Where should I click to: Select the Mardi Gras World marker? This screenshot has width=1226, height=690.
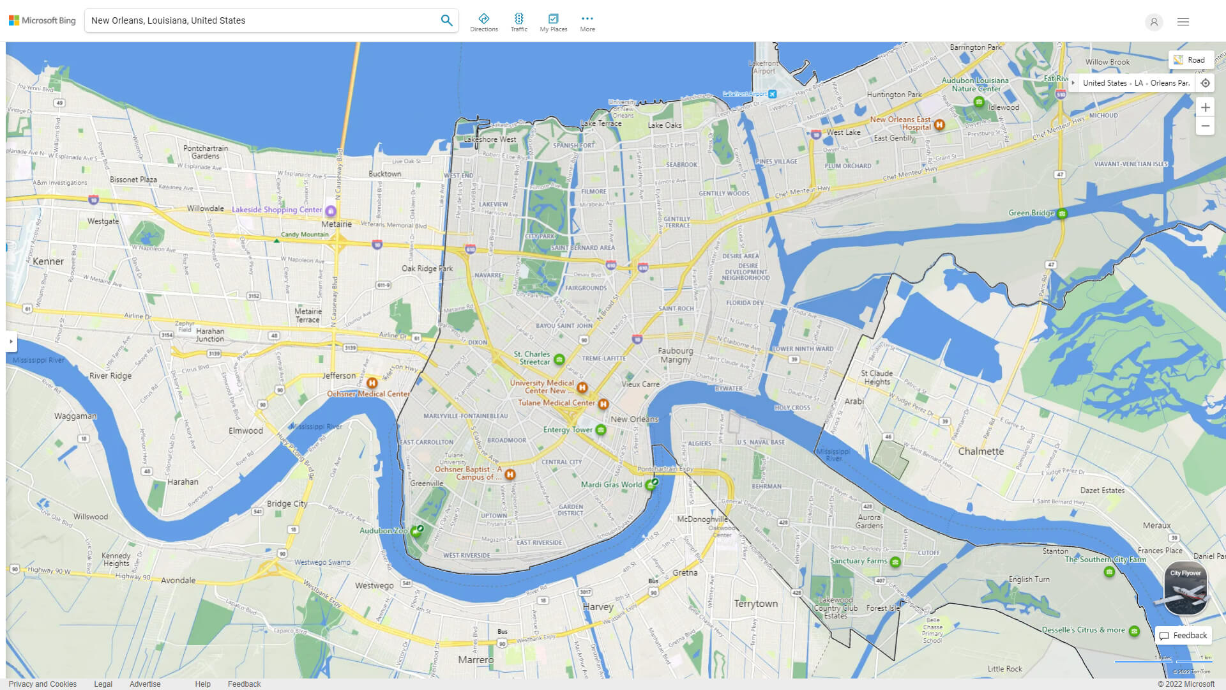(x=652, y=484)
